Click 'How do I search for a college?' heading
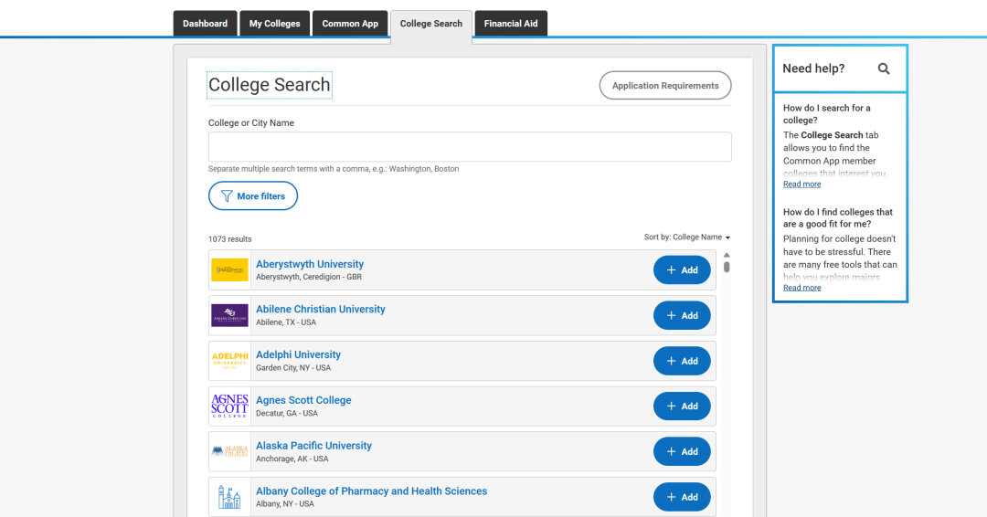Viewport: 987px width, 517px height. [827, 114]
